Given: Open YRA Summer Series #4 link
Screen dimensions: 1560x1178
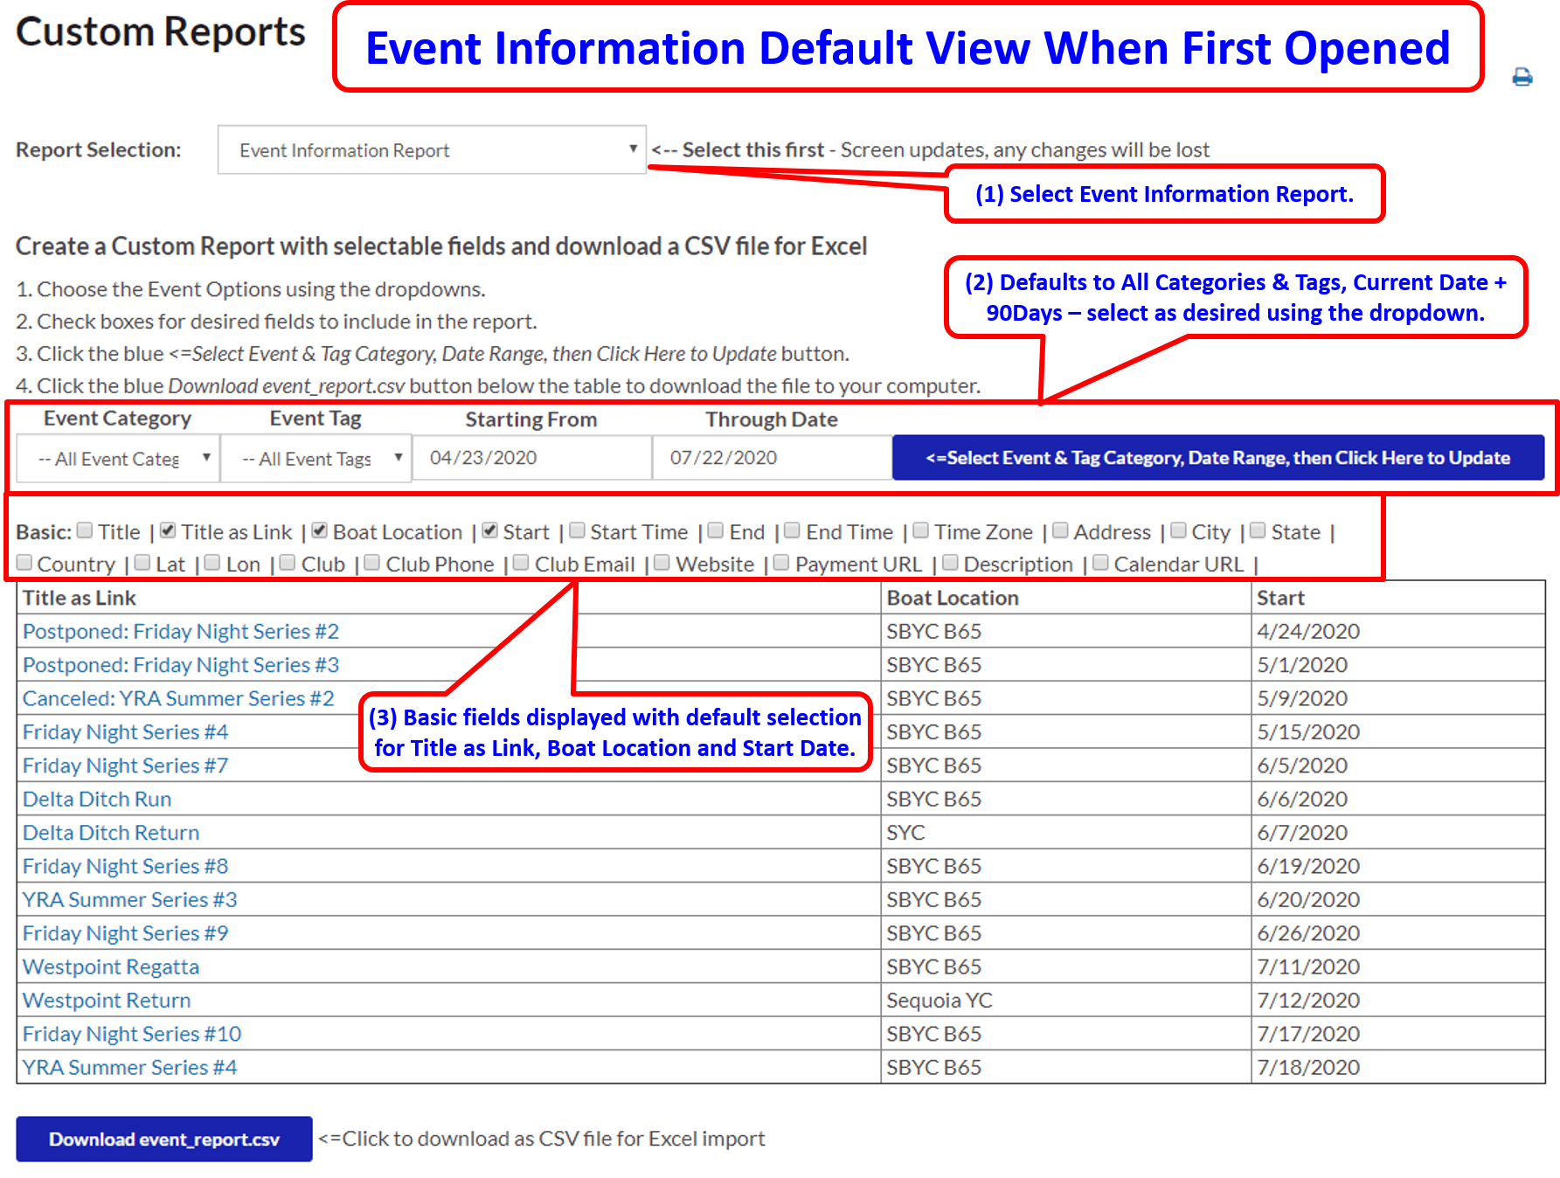Looking at the screenshot, I should (130, 1067).
